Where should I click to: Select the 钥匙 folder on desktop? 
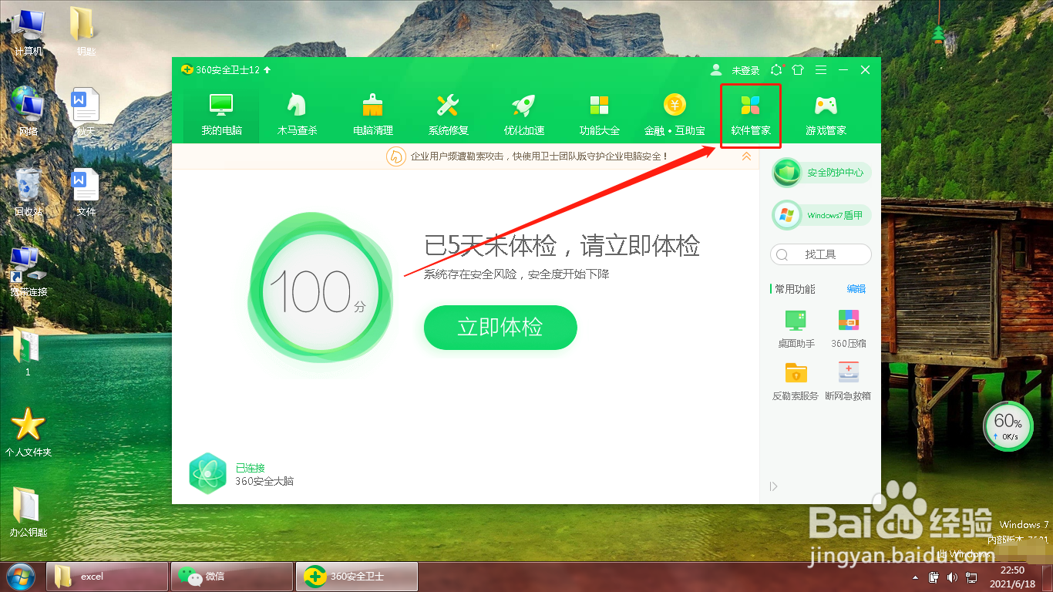pyautogui.click(x=86, y=33)
